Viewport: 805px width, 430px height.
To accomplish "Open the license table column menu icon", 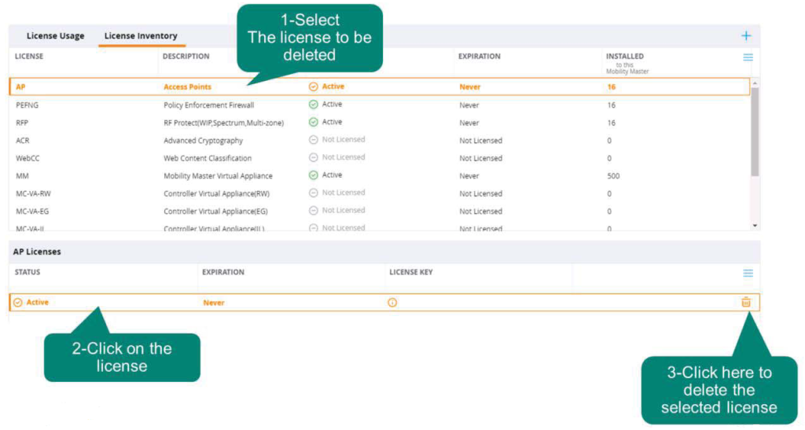I will (x=748, y=57).
